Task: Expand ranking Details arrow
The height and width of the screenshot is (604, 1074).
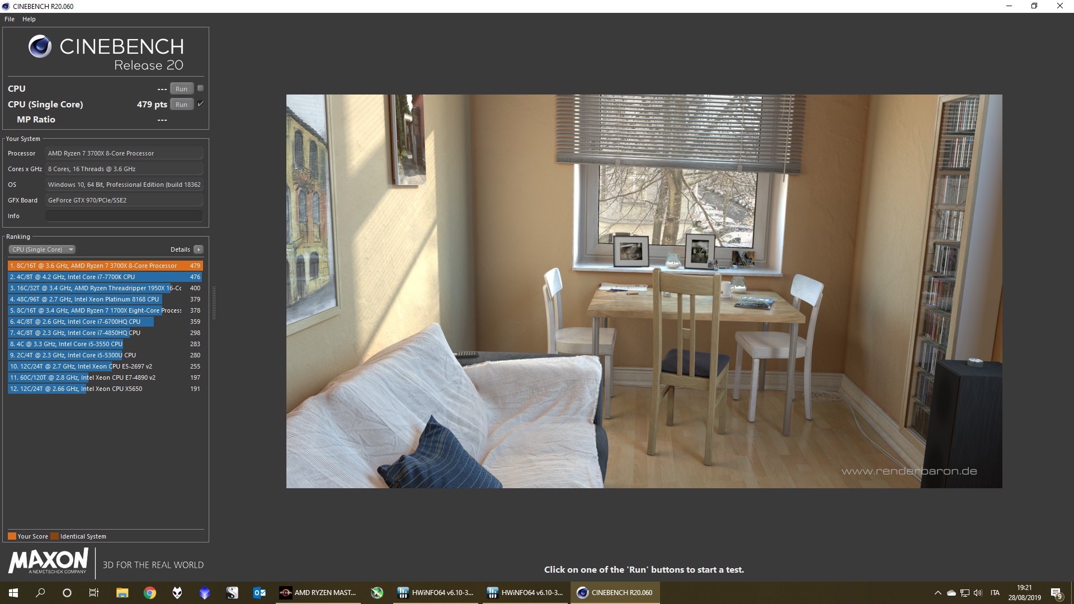Action: point(199,249)
